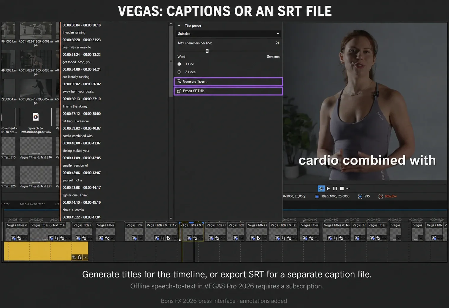Viewport: 449px width, 308px height.
Task: Open generated media icon on Text 214 clip
Action: point(51,238)
